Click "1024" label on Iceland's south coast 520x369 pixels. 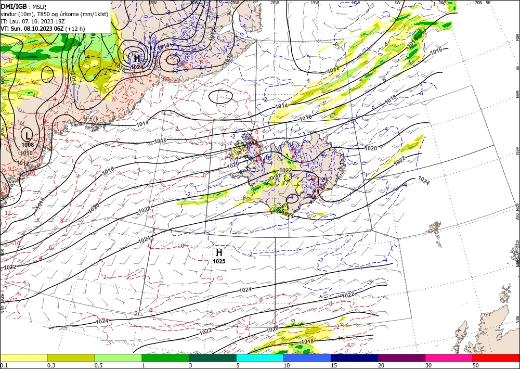point(288,215)
